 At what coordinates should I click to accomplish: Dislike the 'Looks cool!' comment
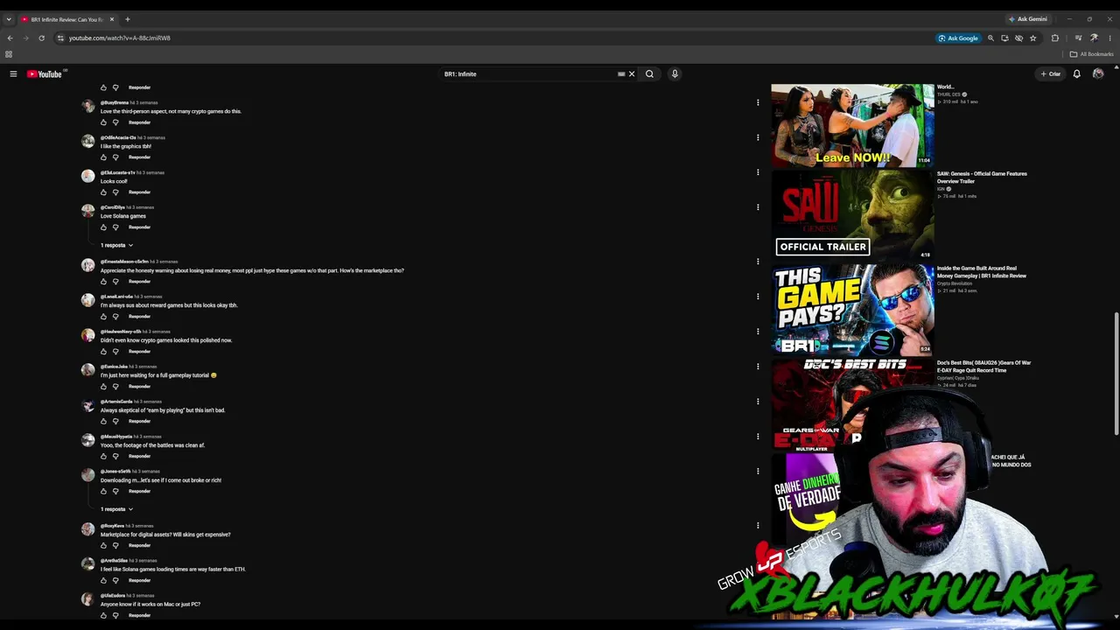pos(115,192)
